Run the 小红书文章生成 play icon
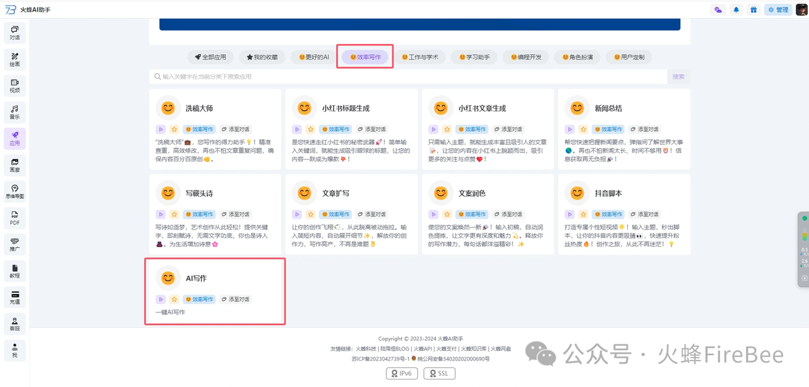Viewport: 809px width, 387px height. click(x=434, y=129)
